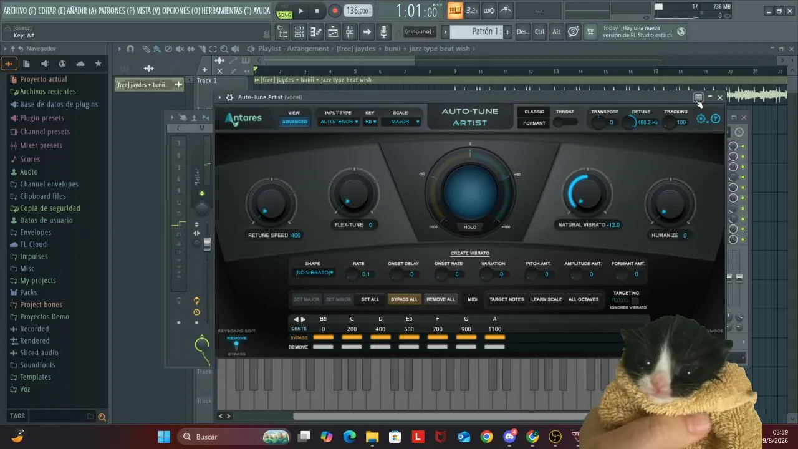Select the browser speaker sounds tab icon
The height and width of the screenshot is (449, 798).
coord(45,64)
